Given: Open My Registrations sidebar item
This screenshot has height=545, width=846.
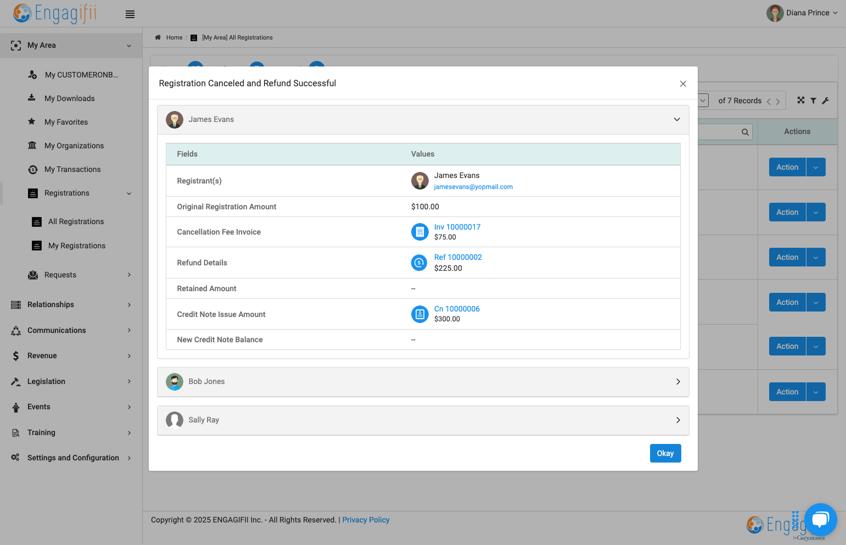Looking at the screenshot, I should coord(77,246).
